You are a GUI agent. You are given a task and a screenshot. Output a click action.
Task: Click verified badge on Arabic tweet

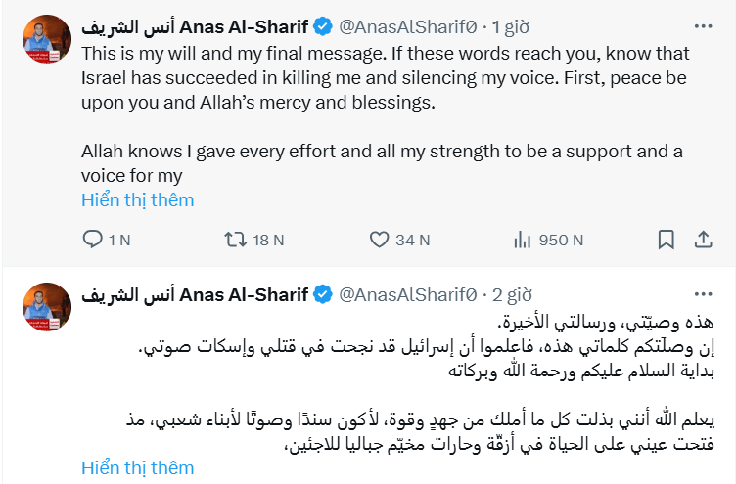point(323,293)
